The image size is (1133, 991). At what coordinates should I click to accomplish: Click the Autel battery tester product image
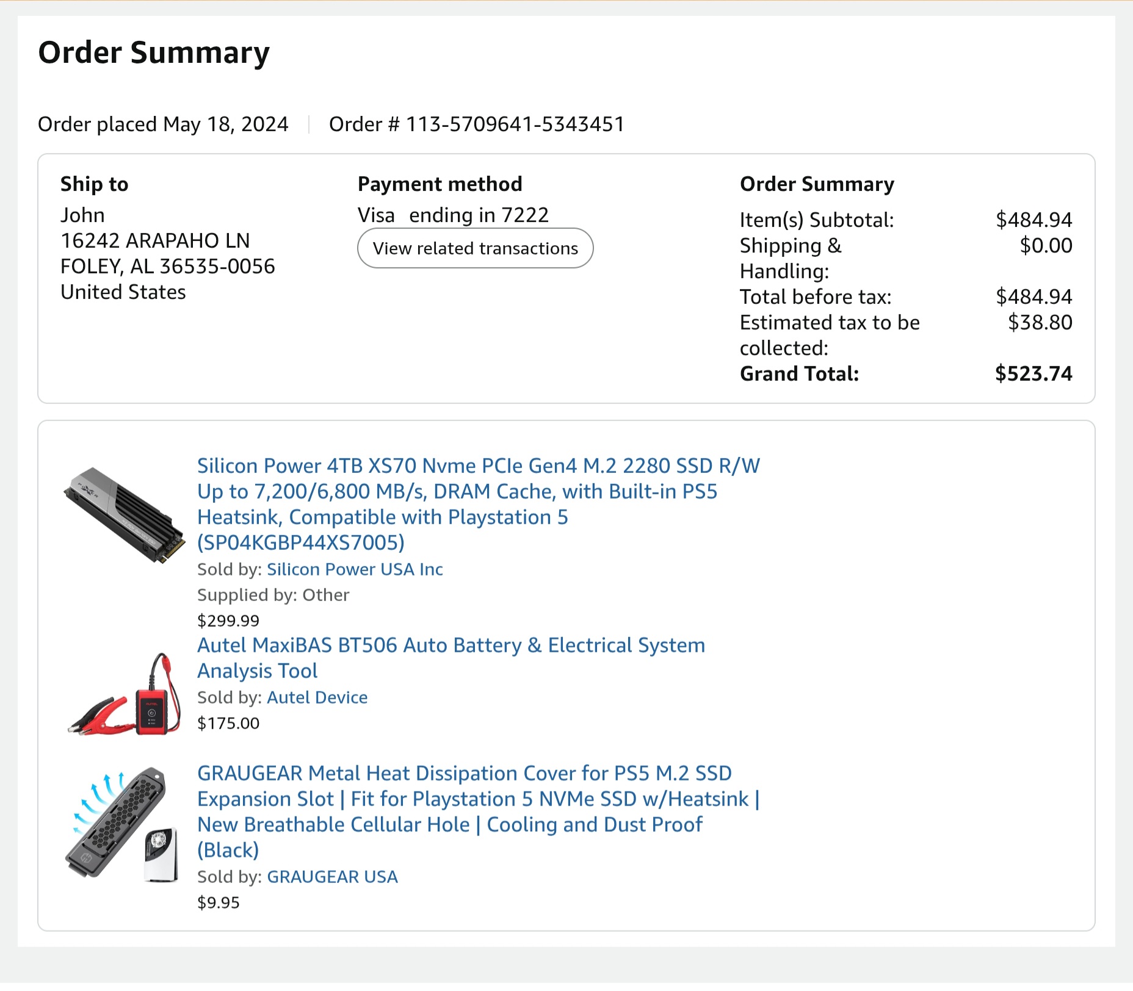point(124,694)
